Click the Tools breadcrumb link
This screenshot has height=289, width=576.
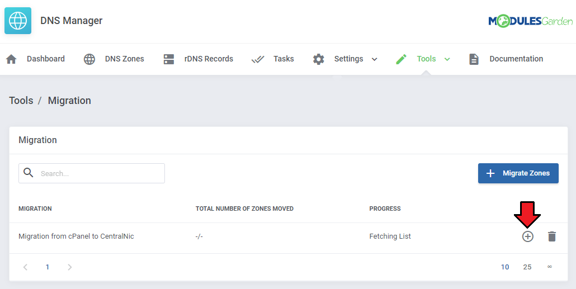point(21,101)
